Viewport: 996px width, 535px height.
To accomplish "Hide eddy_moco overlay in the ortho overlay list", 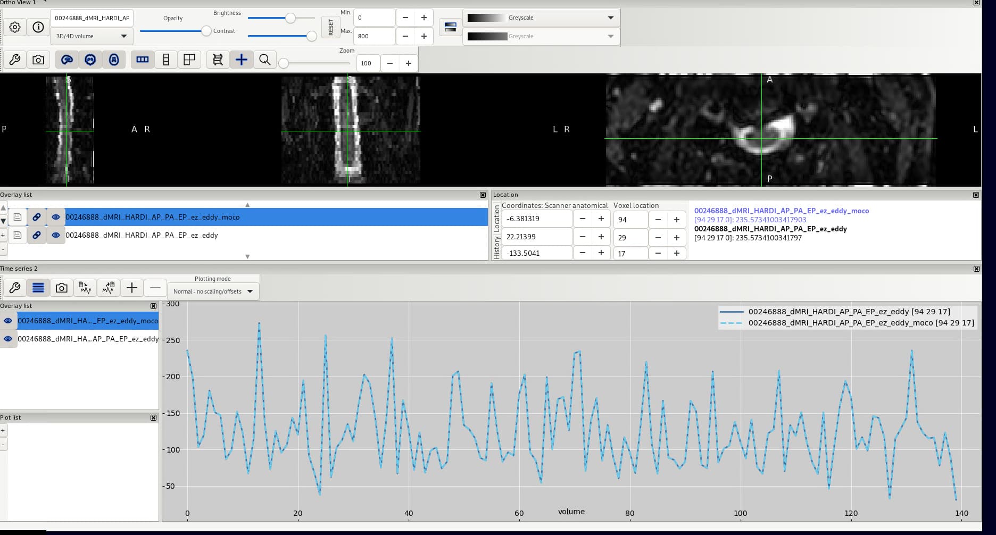I will tap(56, 217).
